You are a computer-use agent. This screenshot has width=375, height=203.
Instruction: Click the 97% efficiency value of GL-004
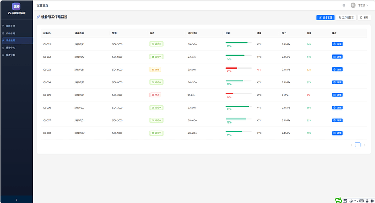click(x=309, y=82)
